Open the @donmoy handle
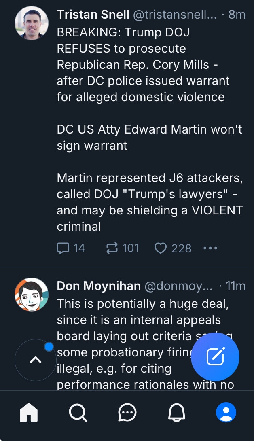The image size is (254, 441). pyautogui.click(x=178, y=286)
